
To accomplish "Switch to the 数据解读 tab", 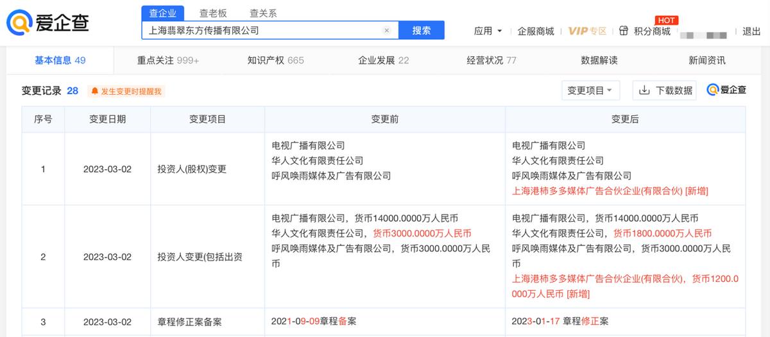I will 599,60.
